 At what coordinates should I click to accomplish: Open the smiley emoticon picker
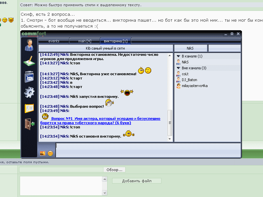tap(50, 153)
